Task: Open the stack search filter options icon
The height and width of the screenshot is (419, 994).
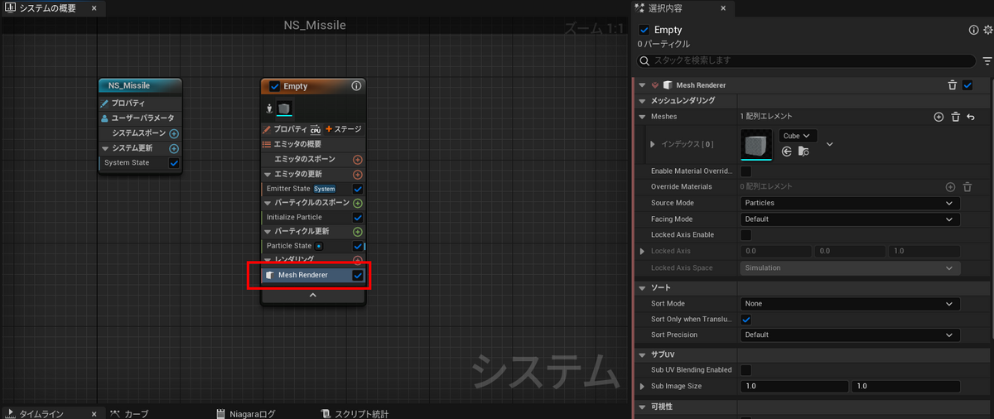Action: click(987, 60)
